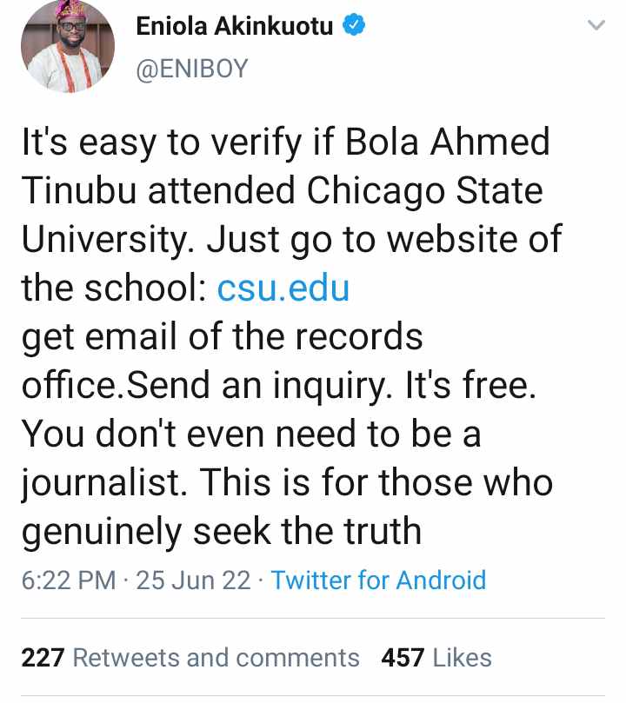This screenshot has width=626, height=703.
Task: Follow the csu.edu link
Action: coord(283,288)
